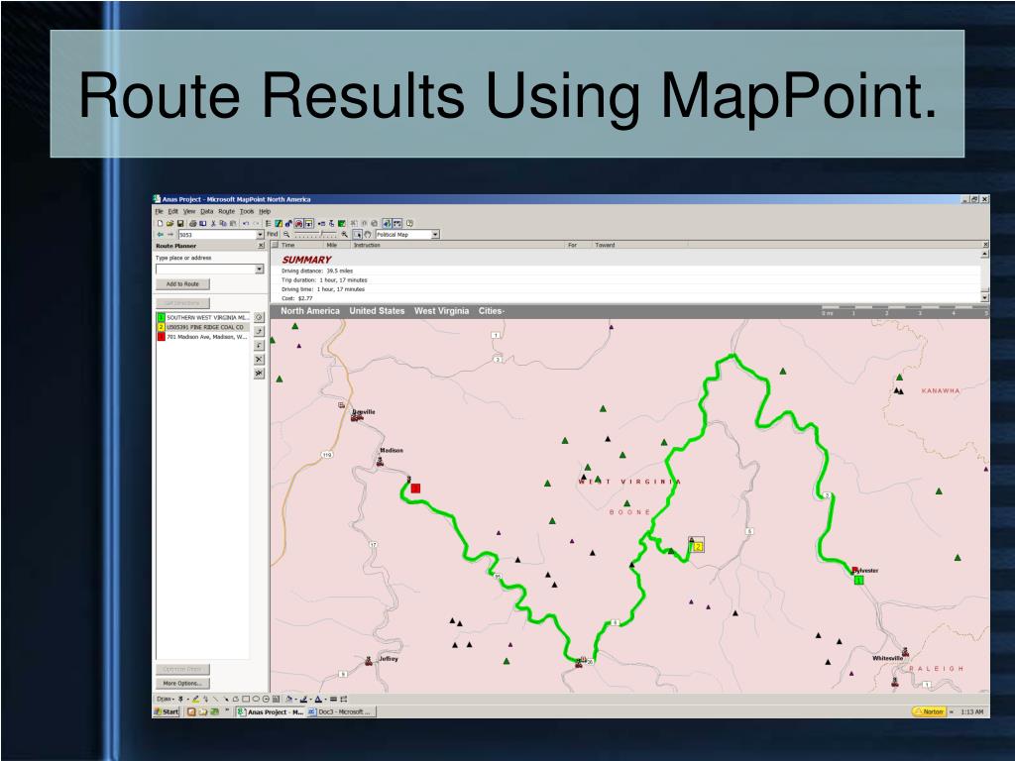Click the Cut scissors icon
Image resolution: width=1015 pixels, height=761 pixels.
(x=213, y=223)
